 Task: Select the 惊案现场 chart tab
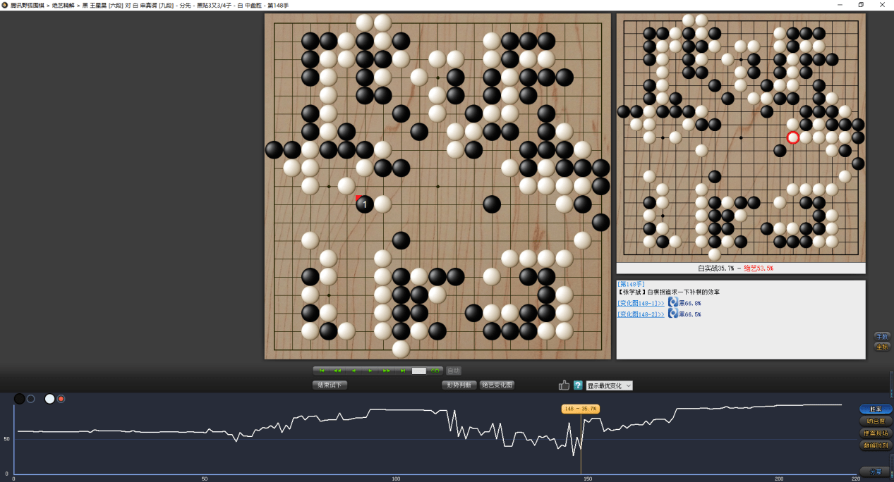876,433
